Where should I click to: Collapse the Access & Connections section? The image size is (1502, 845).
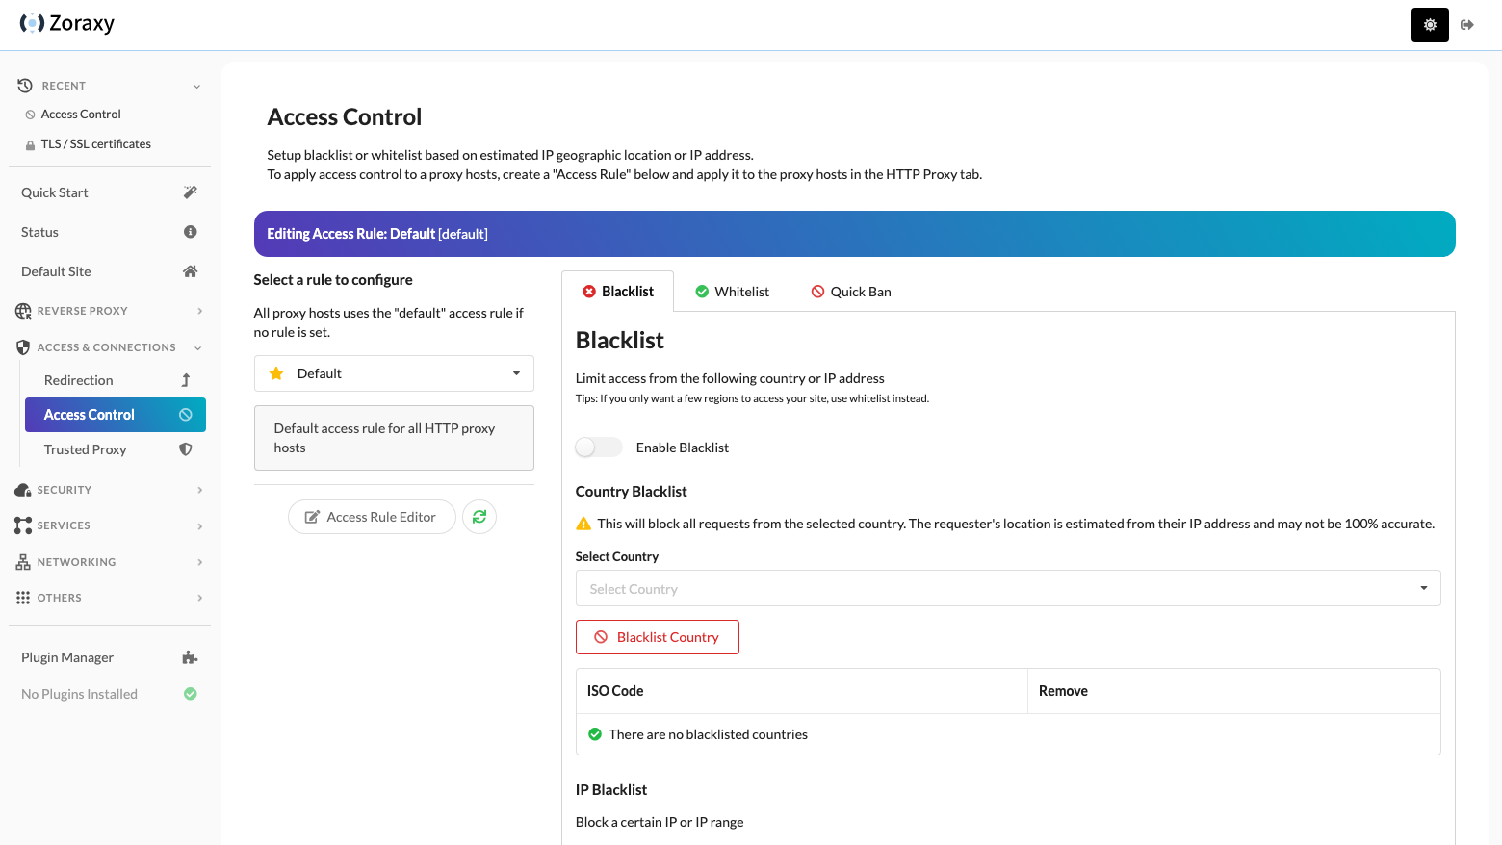pyautogui.click(x=110, y=347)
